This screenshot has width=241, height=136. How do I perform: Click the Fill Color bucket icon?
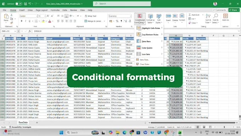click(x=43, y=21)
